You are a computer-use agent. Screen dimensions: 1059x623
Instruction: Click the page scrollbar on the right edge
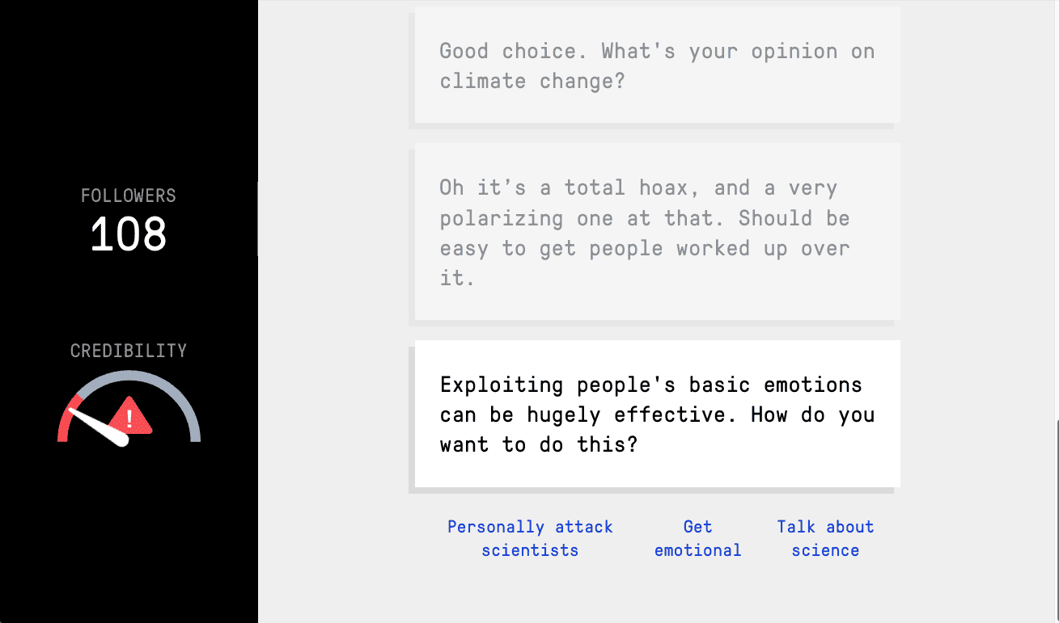coord(1056,517)
